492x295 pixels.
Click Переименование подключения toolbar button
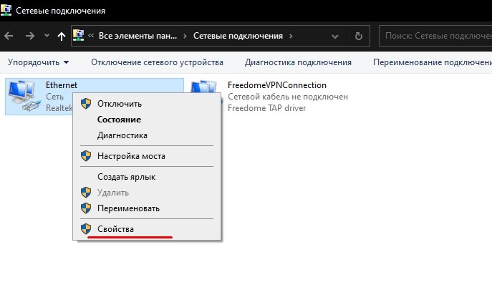point(433,62)
